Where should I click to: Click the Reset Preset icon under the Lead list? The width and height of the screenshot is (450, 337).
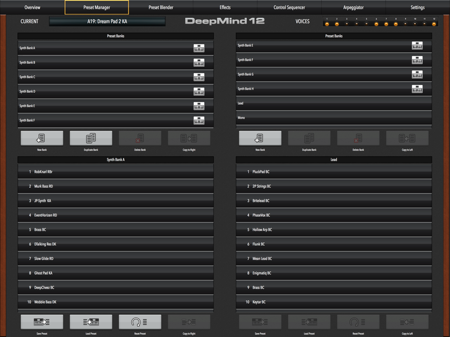[x=358, y=321]
